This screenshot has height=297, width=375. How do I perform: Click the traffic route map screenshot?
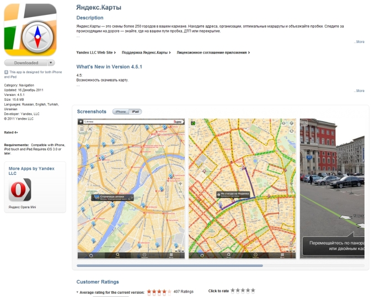coord(242,188)
